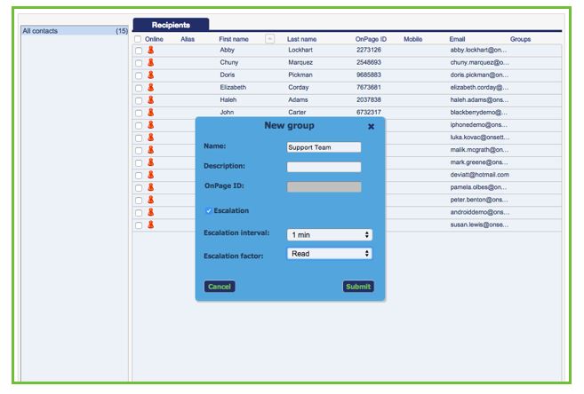The width and height of the screenshot is (584, 394).
Task: Mark Elizabeth Corday's checkbox
Action: click(139, 88)
